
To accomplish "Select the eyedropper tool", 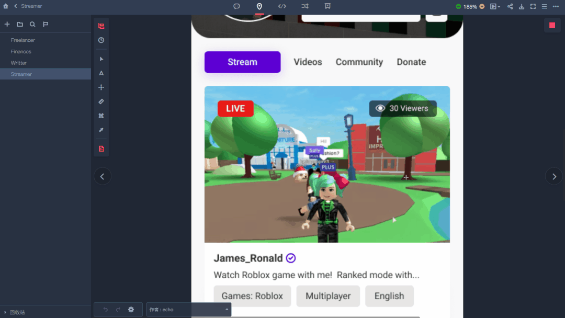I will pyautogui.click(x=101, y=130).
